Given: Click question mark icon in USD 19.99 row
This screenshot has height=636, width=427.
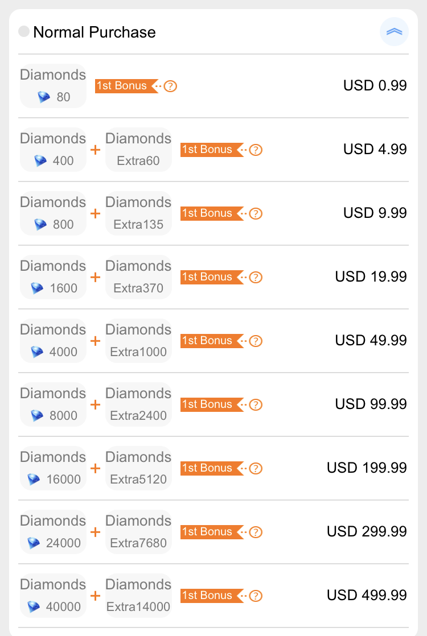Looking at the screenshot, I should click(x=255, y=277).
